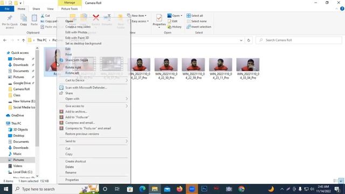Click Select none in the ribbon
This screenshot has height=194, width=345.
pyautogui.click(x=196, y=21)
